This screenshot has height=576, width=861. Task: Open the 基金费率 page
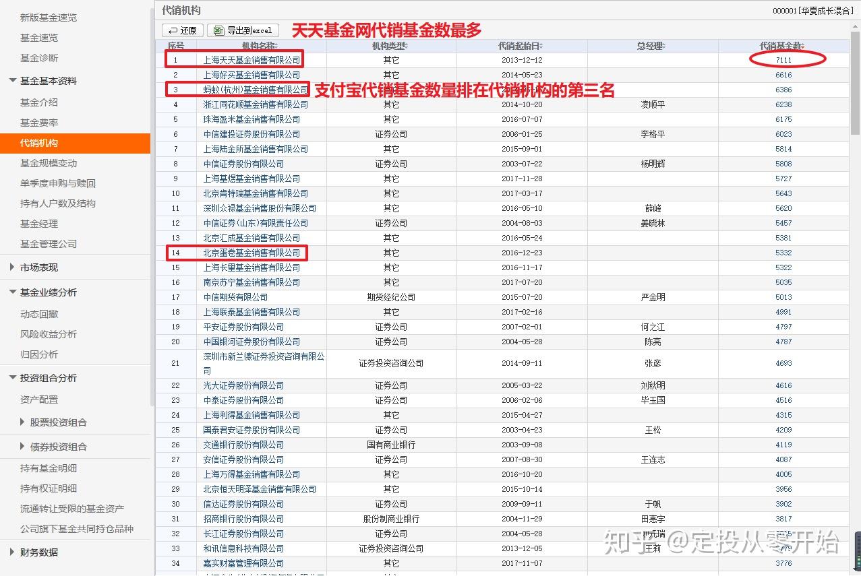(39, 123)
